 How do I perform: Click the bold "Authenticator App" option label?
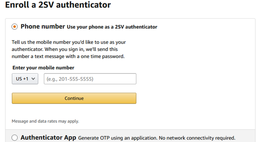(x=48, y=138)
